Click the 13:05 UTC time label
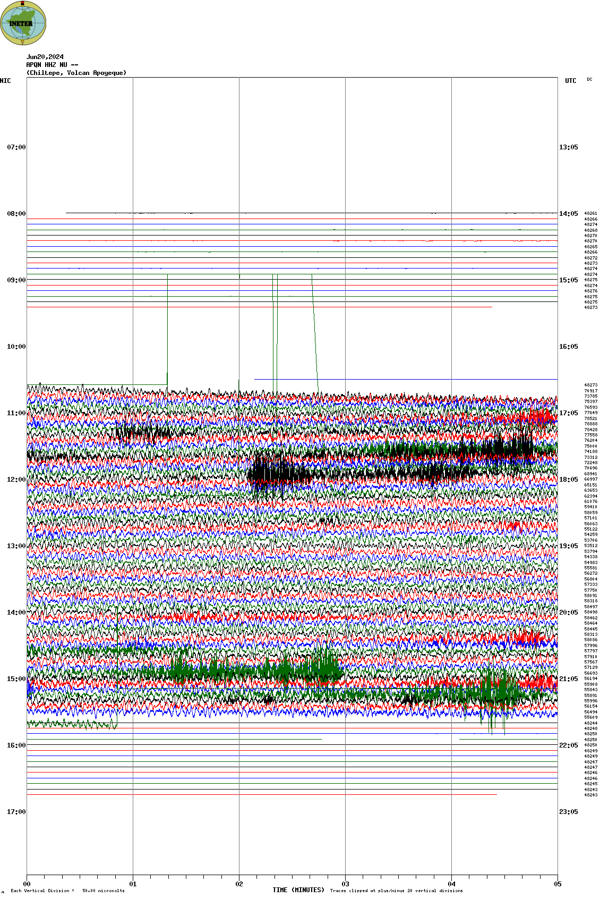This screenshot has height=898, width=600. [x=568, y=147]
